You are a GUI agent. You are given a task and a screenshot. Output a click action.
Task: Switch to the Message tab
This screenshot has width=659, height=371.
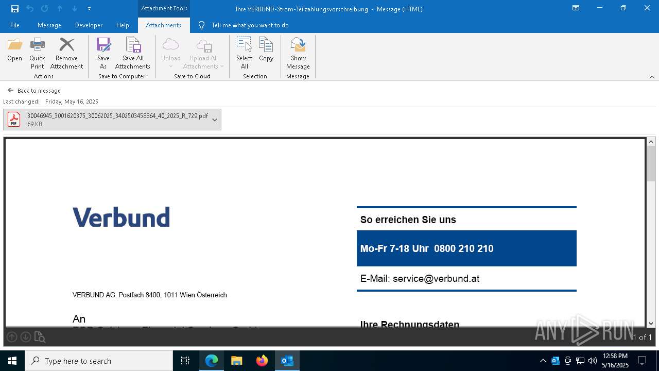click(x=49, y=25)
